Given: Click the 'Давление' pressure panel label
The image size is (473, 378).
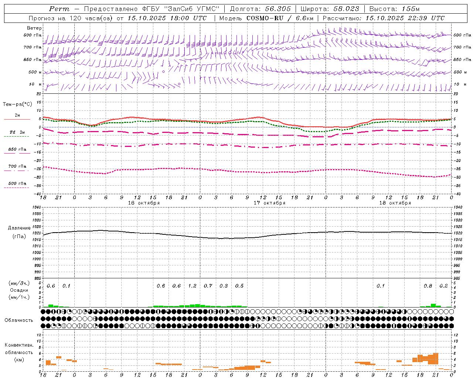Looking at the screenshot, I should pos(19,228).
